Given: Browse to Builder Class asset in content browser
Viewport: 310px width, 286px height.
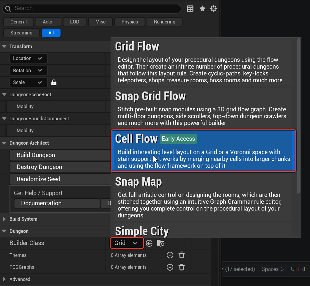Looking at the screenshot, I should pos(160,243).
